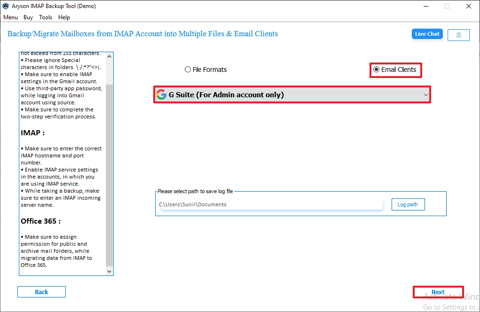Expand the G Suite email client dropdown
Image resolution: width=480 pixels, height=312 pixels.
(x=292, y=95)
